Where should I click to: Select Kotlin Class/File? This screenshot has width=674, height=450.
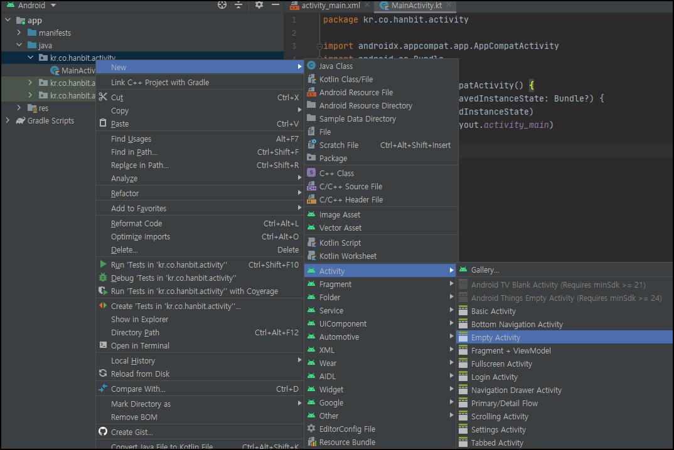point(381,80)
